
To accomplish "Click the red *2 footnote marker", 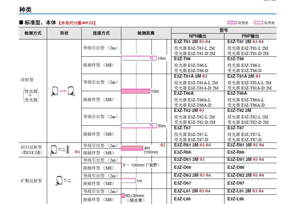I will pyautogui.click(x=162, y=145).
